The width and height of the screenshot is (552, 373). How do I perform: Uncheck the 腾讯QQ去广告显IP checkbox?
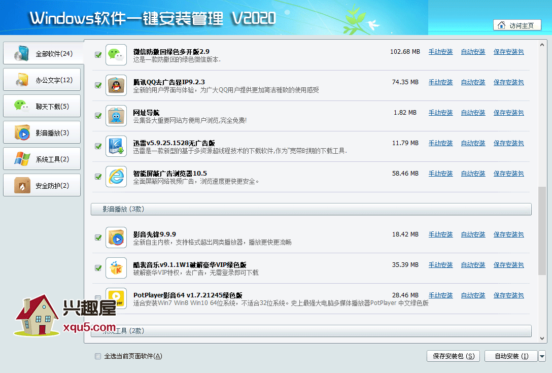[98, 85]
